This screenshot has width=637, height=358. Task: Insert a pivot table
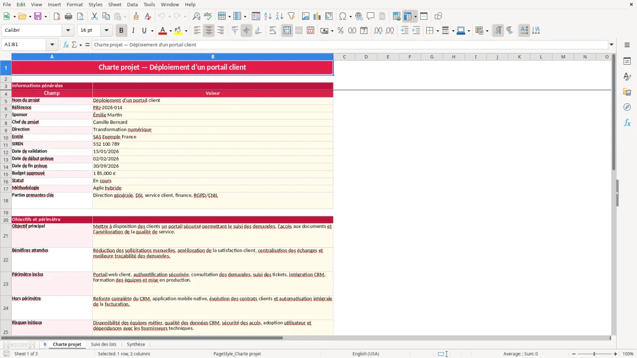click(329, 16)
